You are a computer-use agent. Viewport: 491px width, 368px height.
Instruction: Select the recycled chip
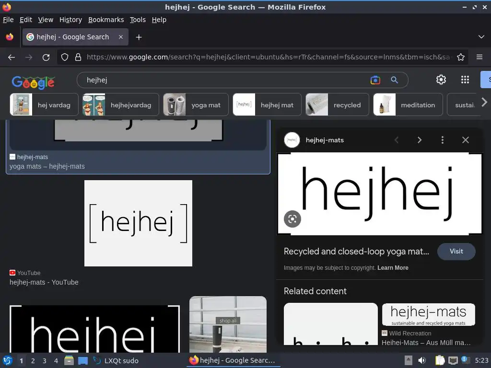tap(337, 105)
